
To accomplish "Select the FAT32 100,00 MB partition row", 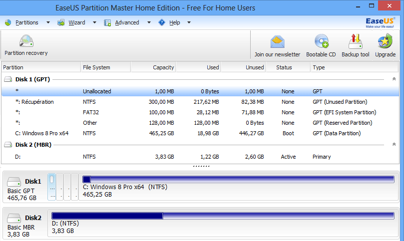I will pos(200,113).
